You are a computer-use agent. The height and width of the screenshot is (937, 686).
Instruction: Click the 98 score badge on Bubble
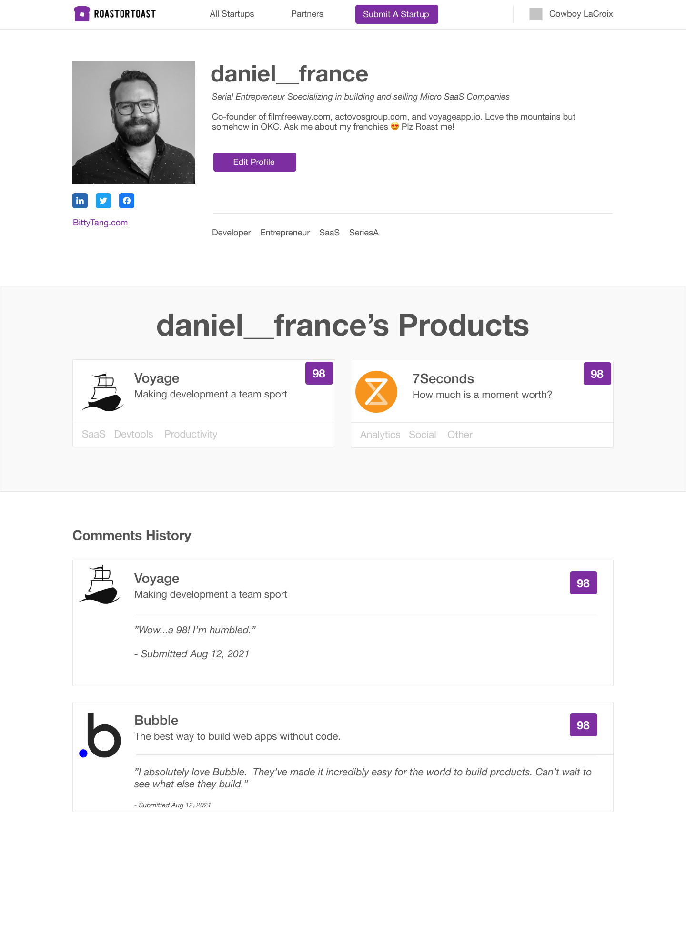pos(583,725)
